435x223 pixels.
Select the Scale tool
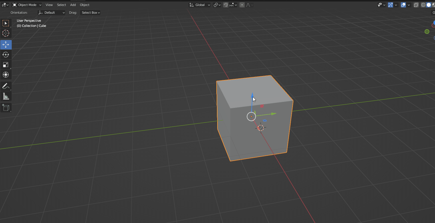(6, 65)
